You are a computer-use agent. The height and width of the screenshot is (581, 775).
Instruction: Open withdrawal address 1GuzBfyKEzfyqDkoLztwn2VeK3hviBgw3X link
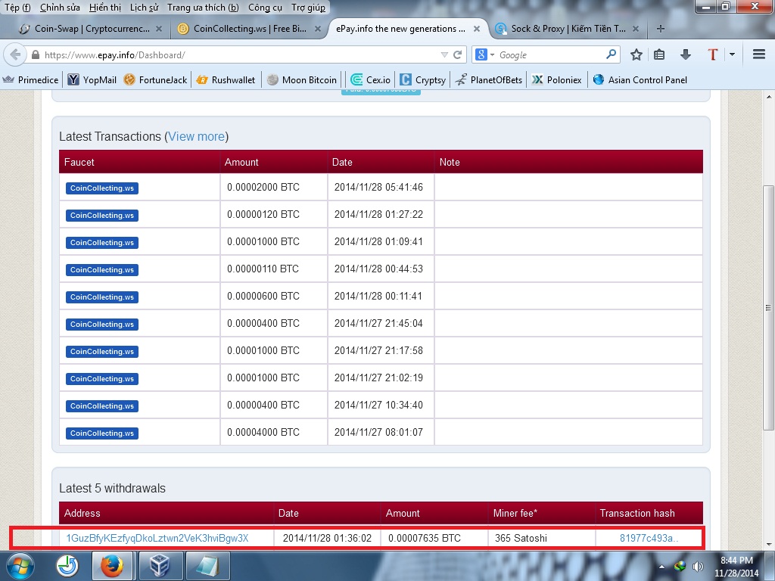[157, 538]
